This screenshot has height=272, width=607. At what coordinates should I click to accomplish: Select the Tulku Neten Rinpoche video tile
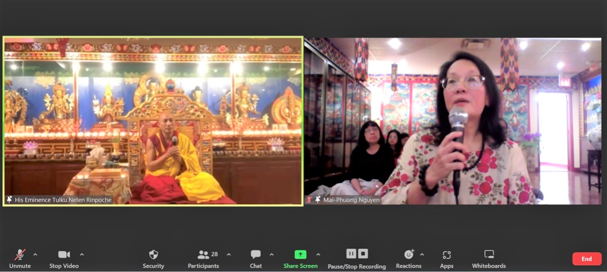point(153,121)
